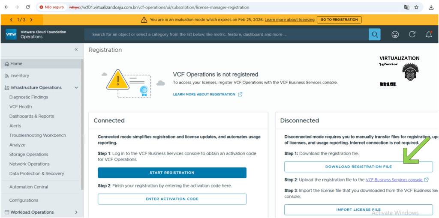The height and width of the screenshot is (218, 439).
Task: Open Inventory in the sidebar
Action: 20,76
